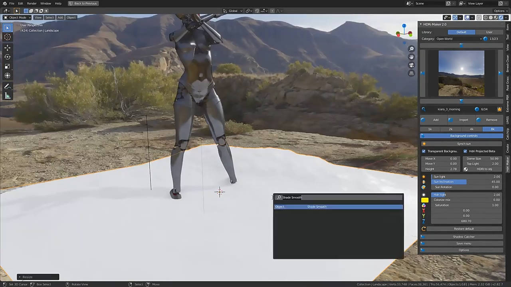Activate the 3D Cursor tool

coord(8,37)
